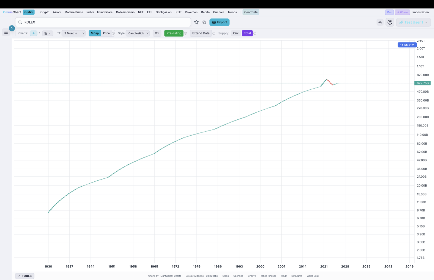The width and height of the screenshot is (434, 280).
Task: Click the Confronta button
Action: point(251,12)
